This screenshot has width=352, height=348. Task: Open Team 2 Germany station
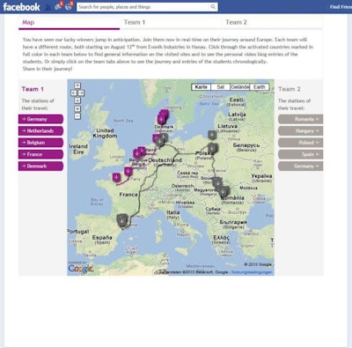tap(301, 167)
